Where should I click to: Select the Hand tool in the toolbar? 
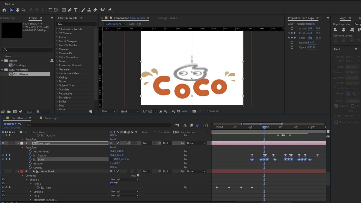coord(18,10)
